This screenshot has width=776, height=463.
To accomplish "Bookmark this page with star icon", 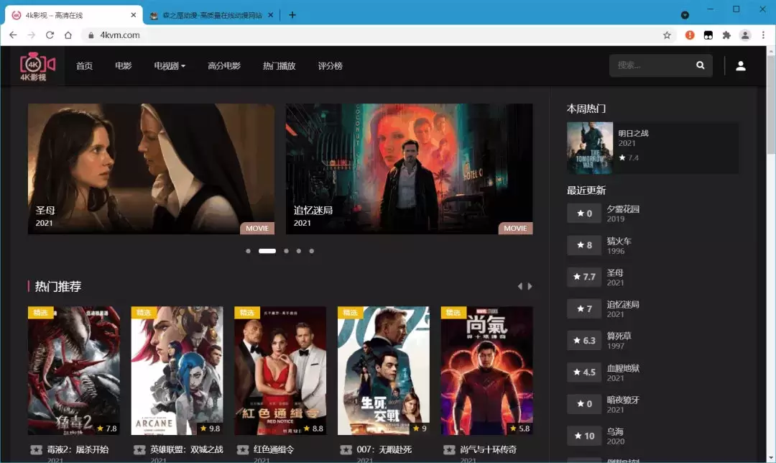I will (667, 35).
